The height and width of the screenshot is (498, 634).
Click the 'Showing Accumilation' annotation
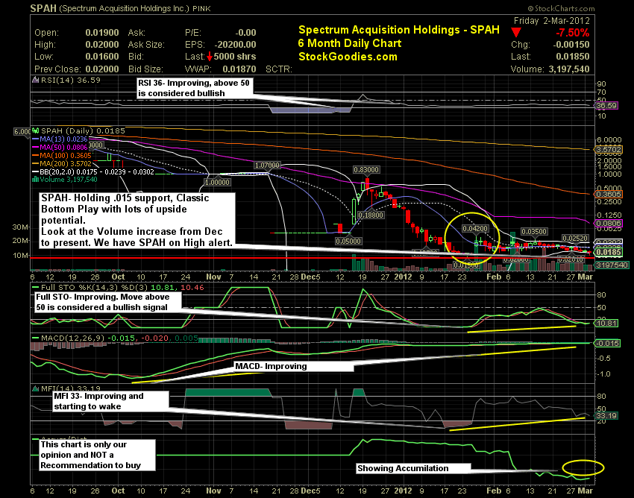(x=413, y=468)
